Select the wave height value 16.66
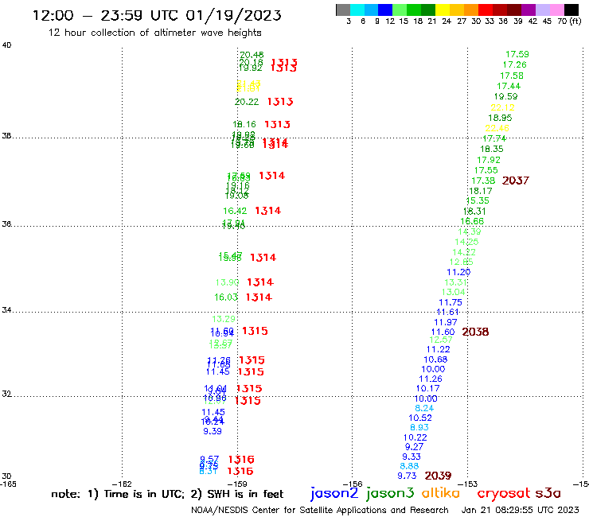The image size is (589, 517). (472, 222)
